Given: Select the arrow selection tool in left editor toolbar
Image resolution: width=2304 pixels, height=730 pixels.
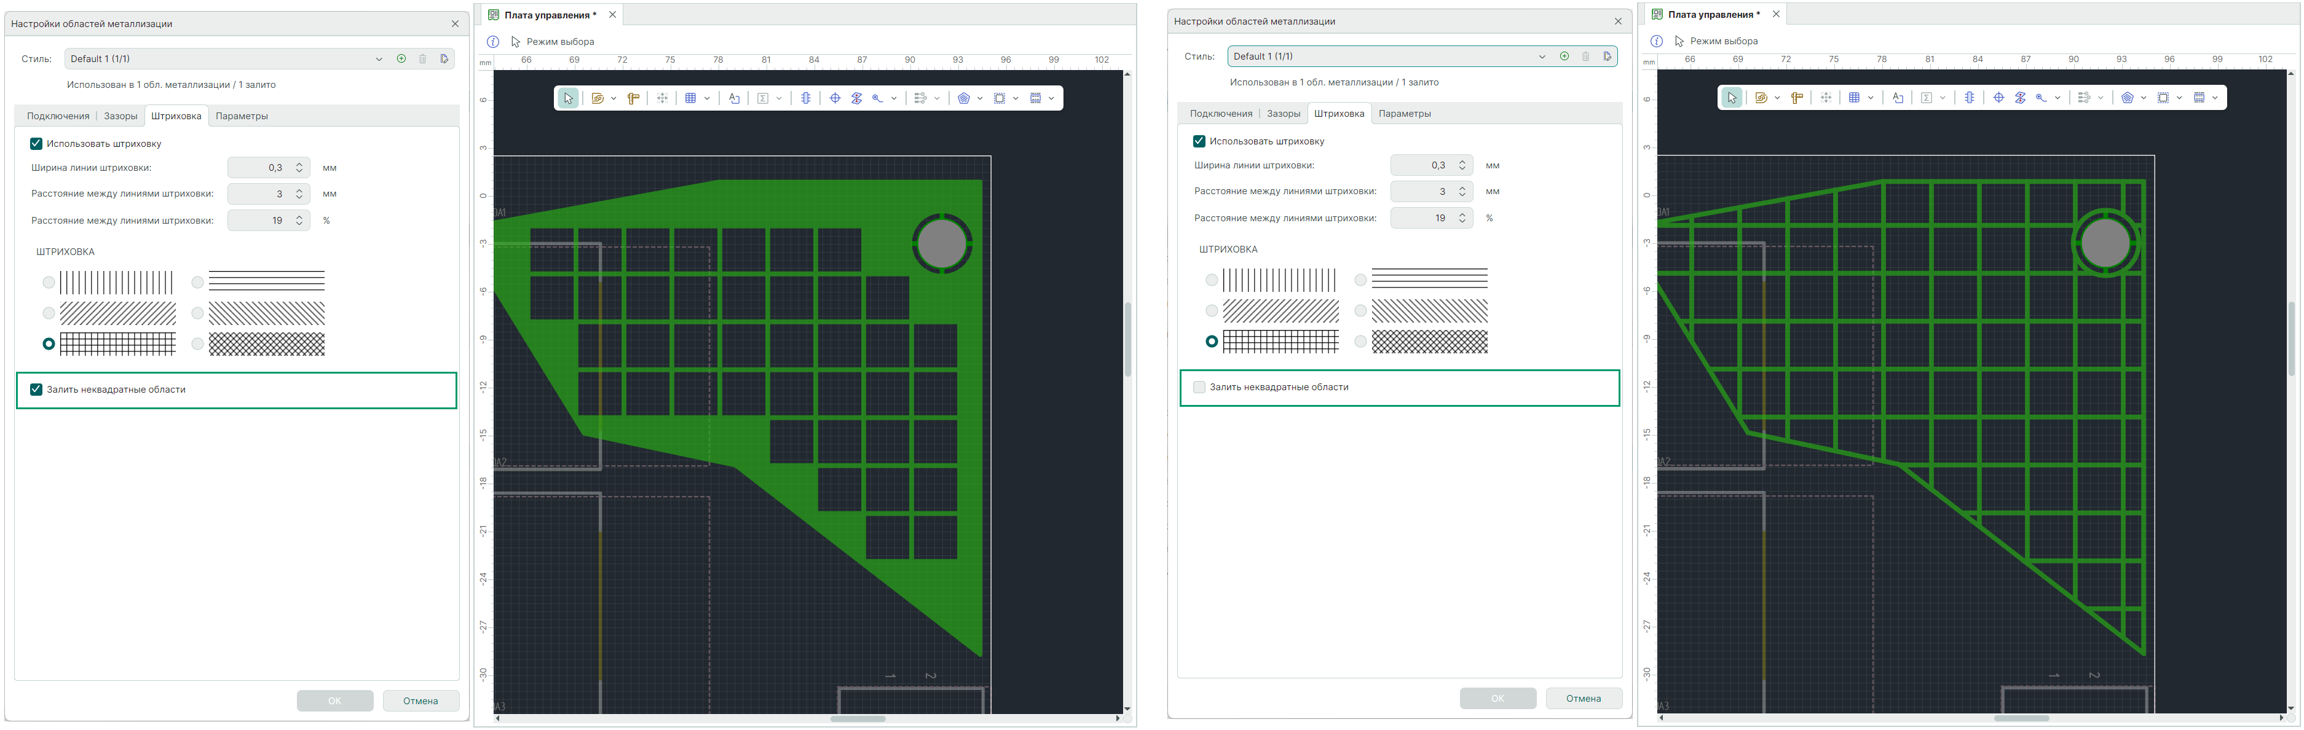Looking at the screenshot, I should point(568,98).
